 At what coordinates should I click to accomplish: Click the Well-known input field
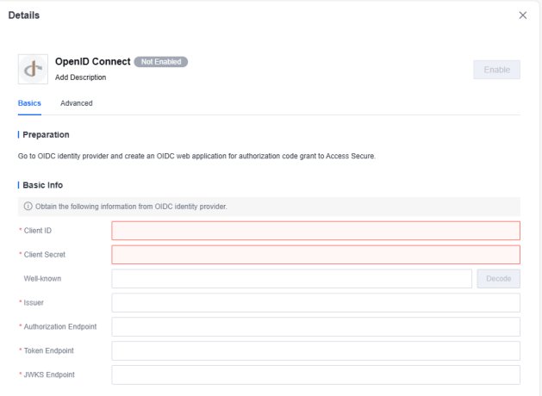pos(291,279)
